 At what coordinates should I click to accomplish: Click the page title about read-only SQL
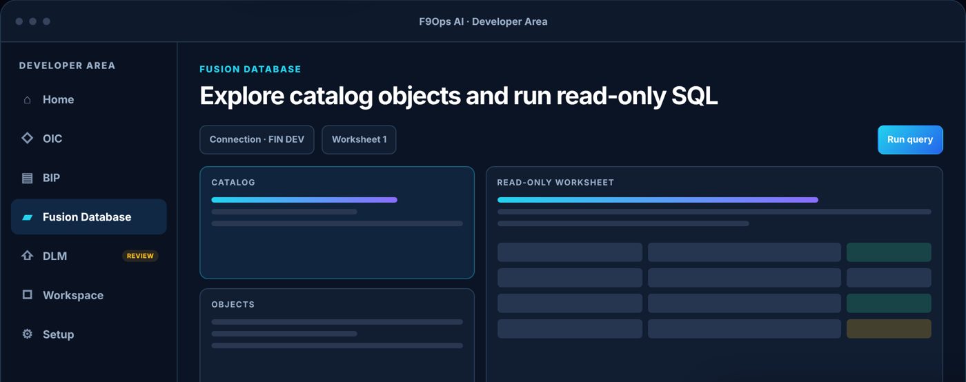point(459,97)
